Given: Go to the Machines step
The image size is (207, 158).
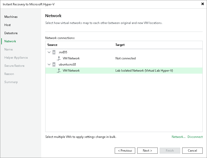Looking at the screenshot, I should 11,17.
